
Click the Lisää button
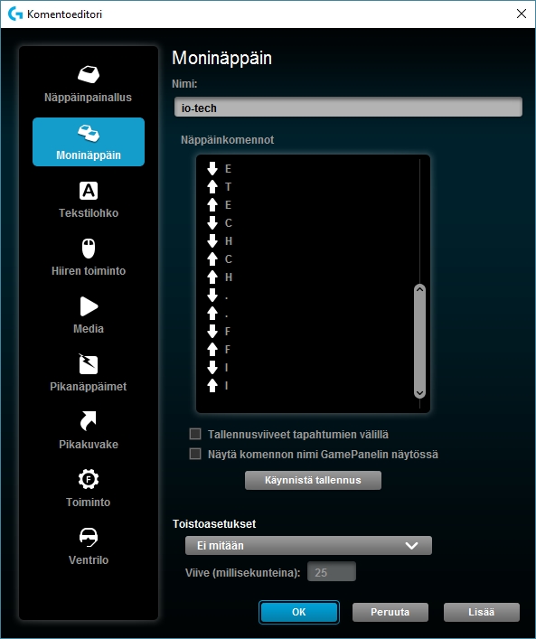click(482, 612)
